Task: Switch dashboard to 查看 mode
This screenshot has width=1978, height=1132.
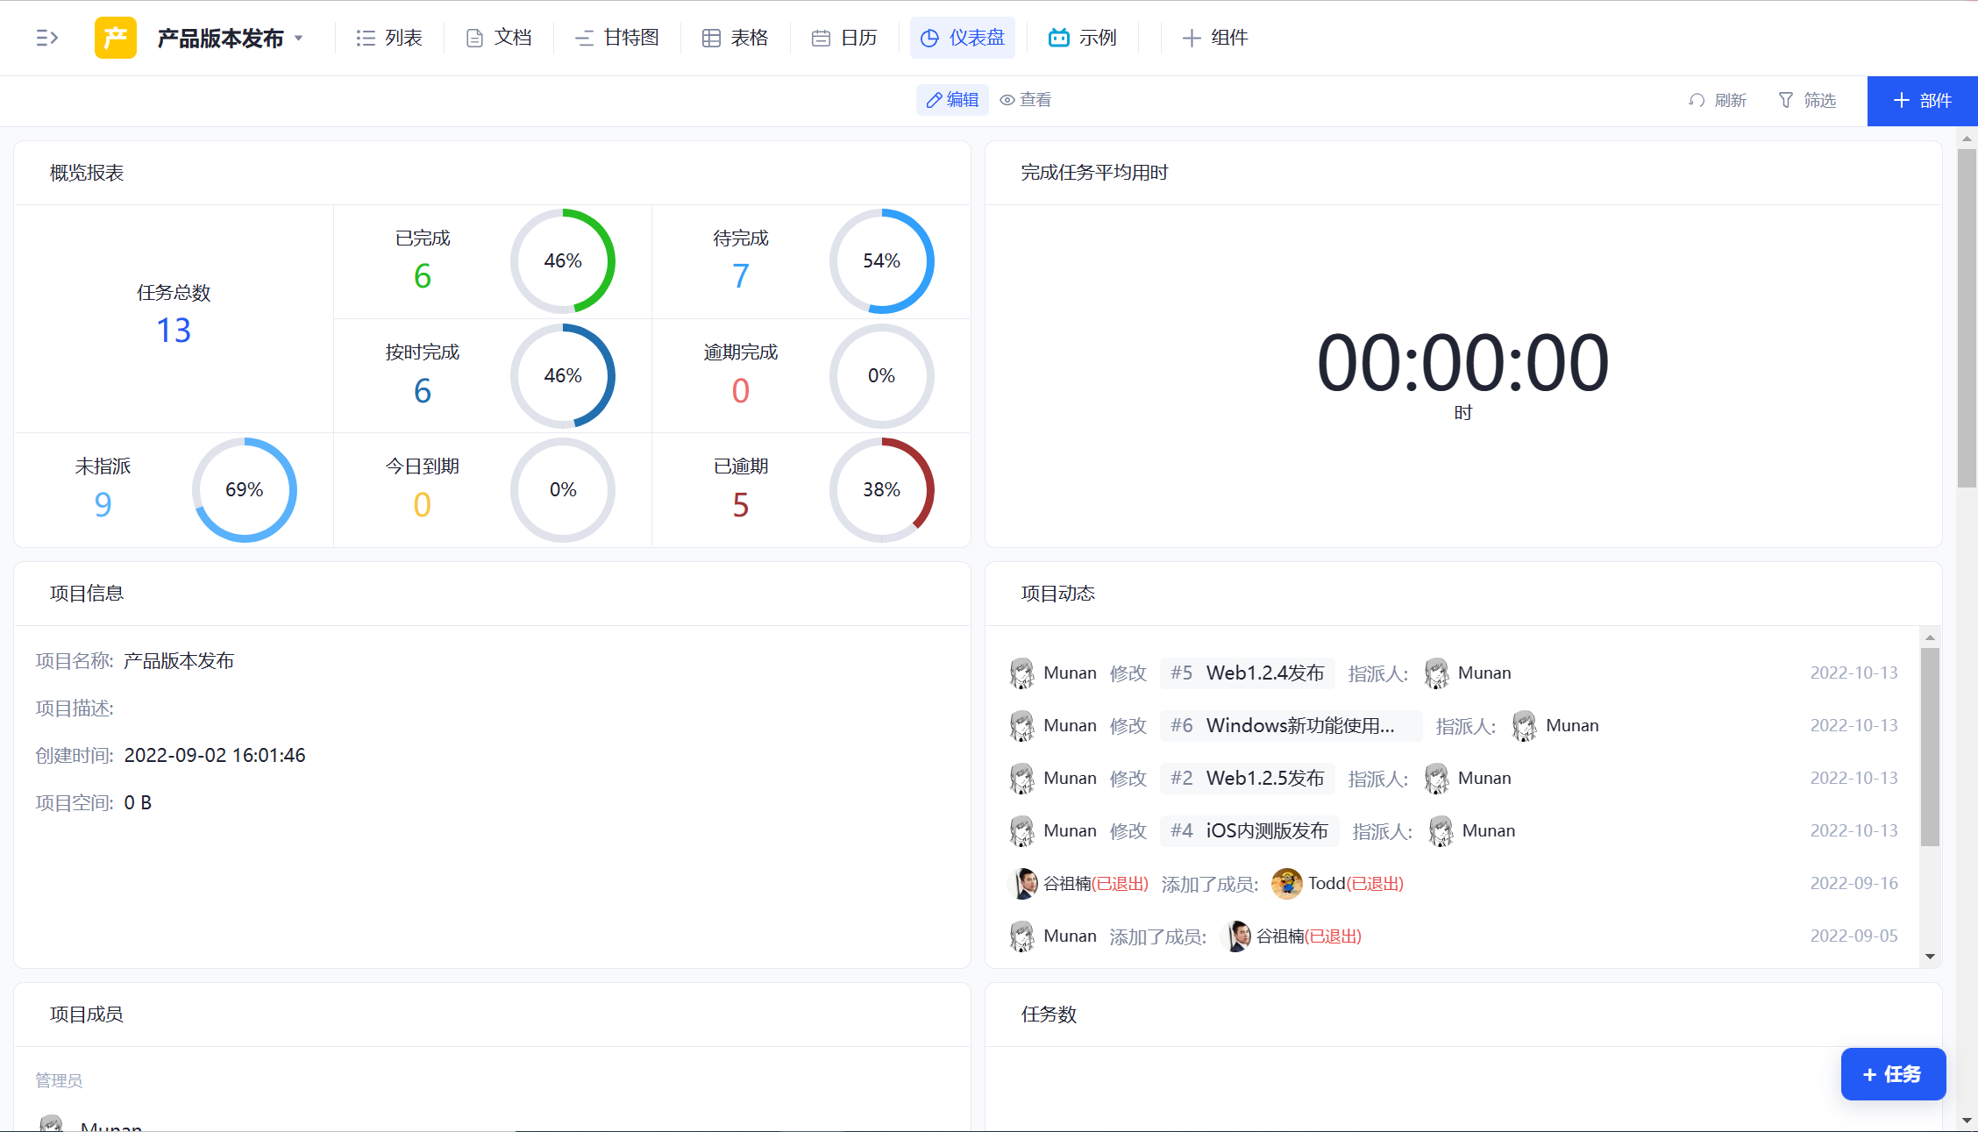Action: [x=1026, y=100]
